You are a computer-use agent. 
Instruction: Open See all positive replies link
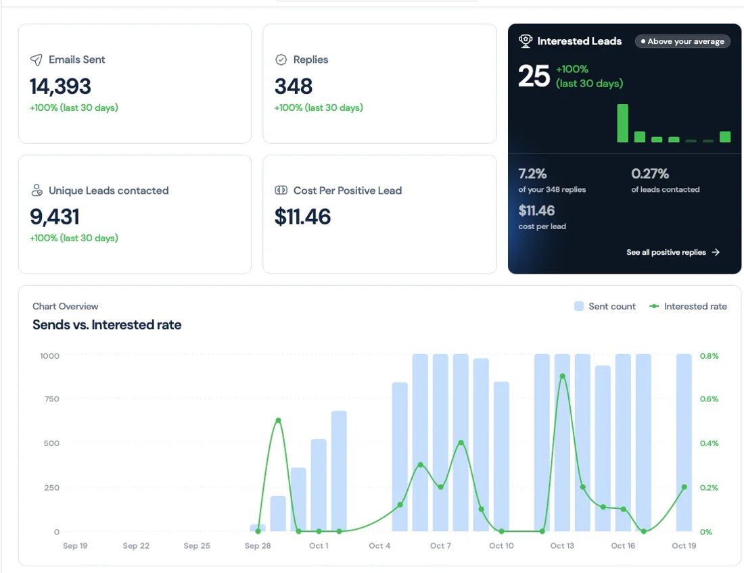point(673,252)
